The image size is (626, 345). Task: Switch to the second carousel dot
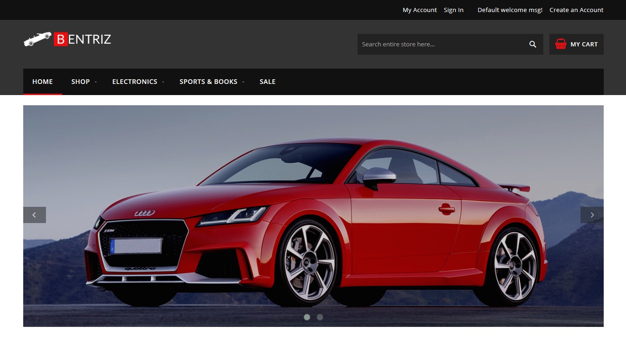[x=320, y=317]
